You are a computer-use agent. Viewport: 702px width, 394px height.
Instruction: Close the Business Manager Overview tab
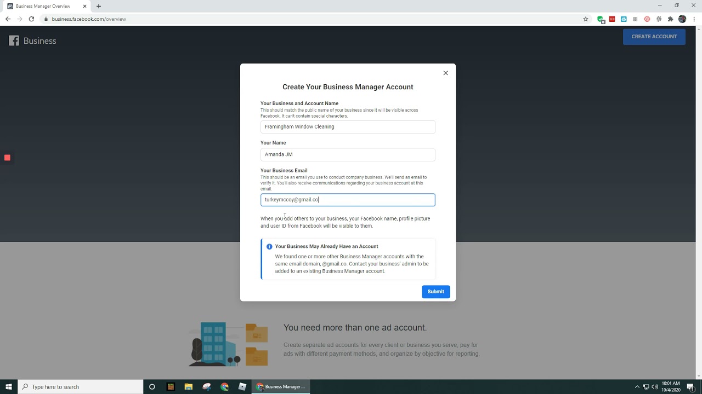(84, 6)
